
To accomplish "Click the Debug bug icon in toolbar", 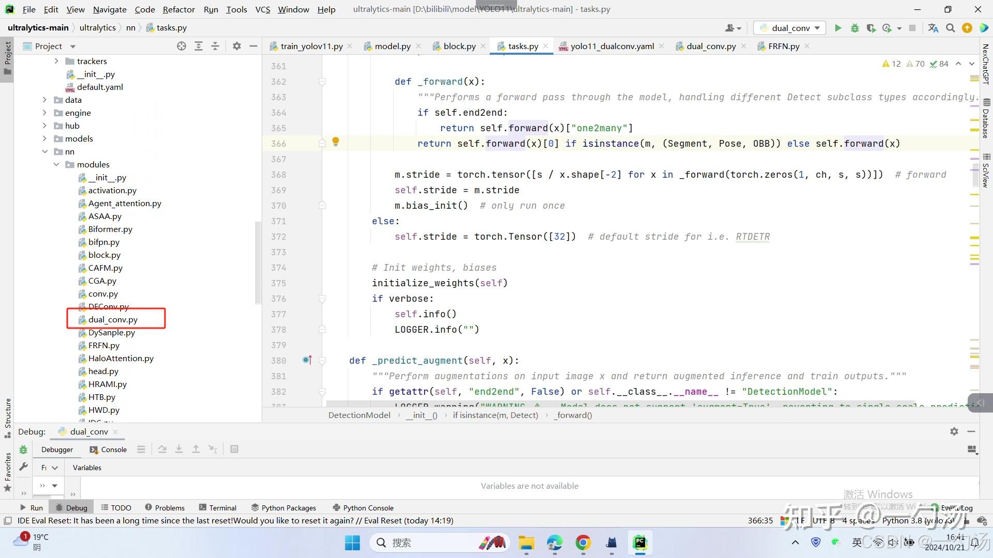I will point(854,28).
